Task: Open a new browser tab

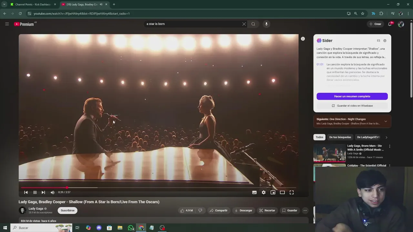Action: click(x=114, y=5)
